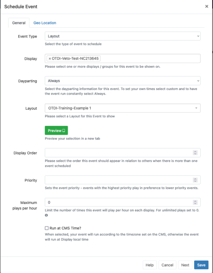Click the Next button

pyautogui.click(x=185, y=265)
